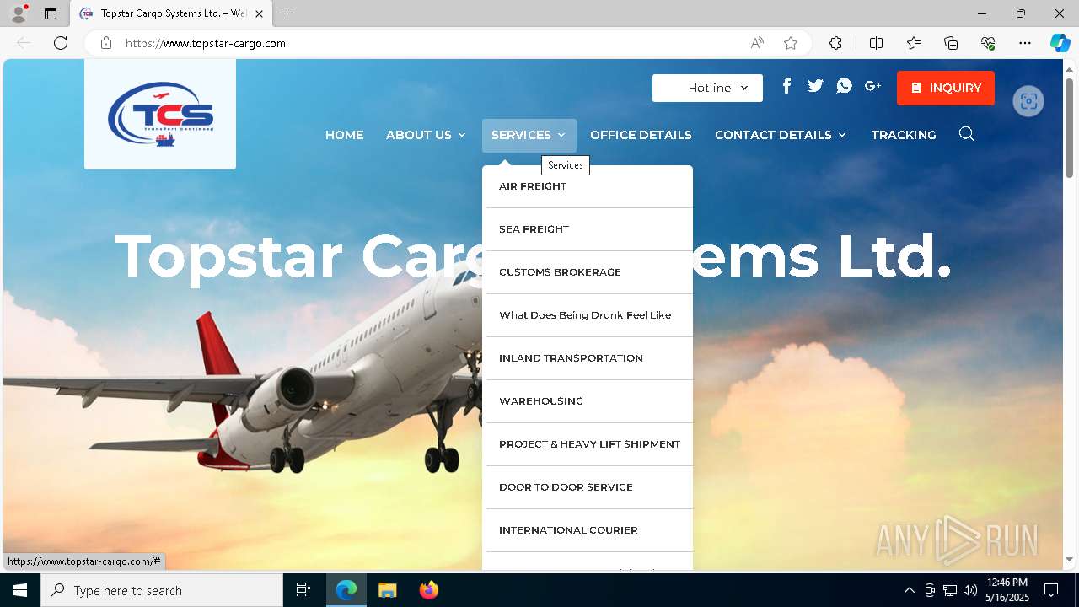The height and width of the screenshot is (607, 1079).
Task: Collapse the SERVICES menu
Action: [x=529, y=135]
